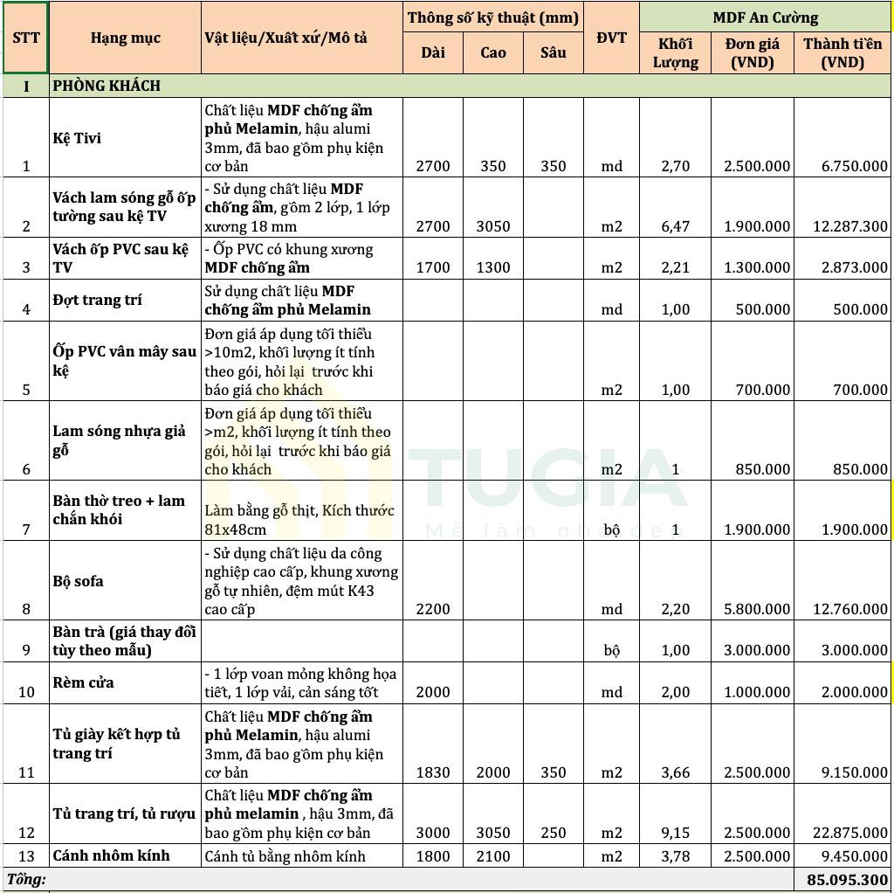Select the Thành tiền (VND) header
Image resolution: width=894 pixels, height=893 pixels.
click(842, 53)
